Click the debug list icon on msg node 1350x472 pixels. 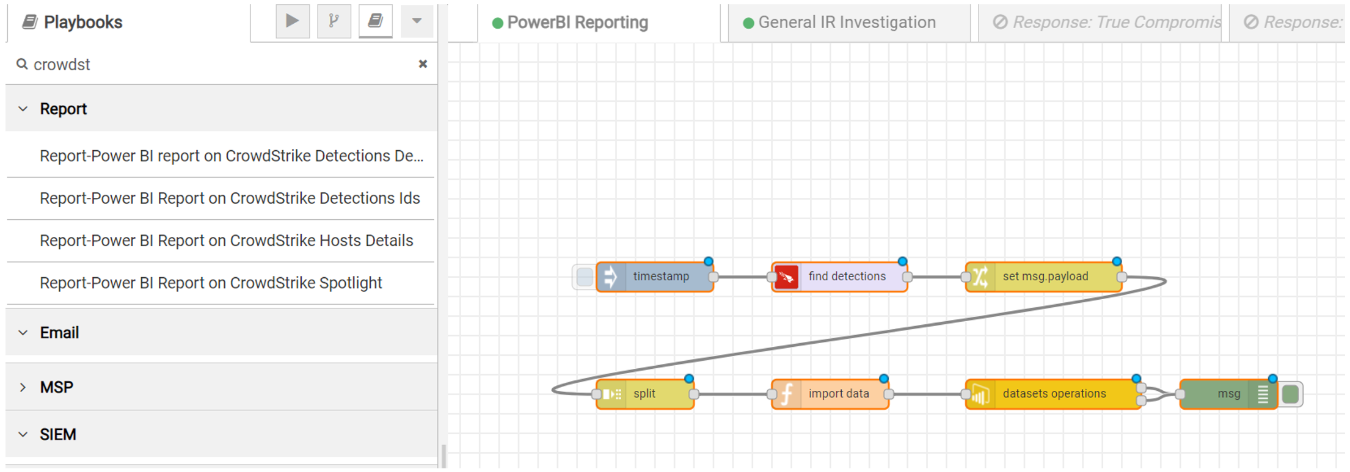point(1263,394)
